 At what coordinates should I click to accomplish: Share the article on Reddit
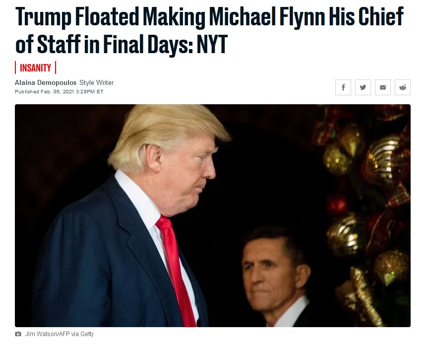click(403, 87)
